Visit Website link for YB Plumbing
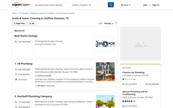The height and width of the screenshot is (108, 173). [x=24, y=75]
